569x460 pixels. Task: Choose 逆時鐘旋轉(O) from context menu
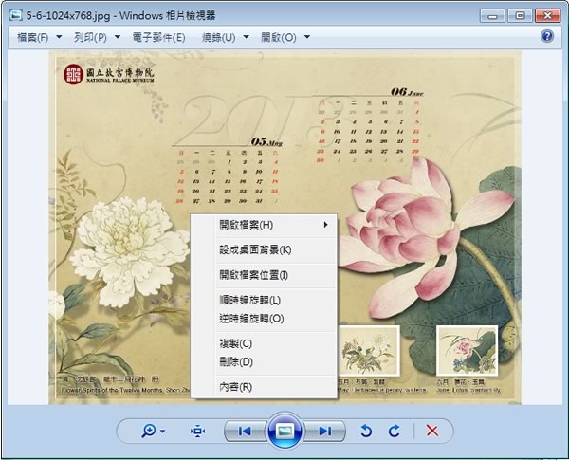click(x=264, y=319)
